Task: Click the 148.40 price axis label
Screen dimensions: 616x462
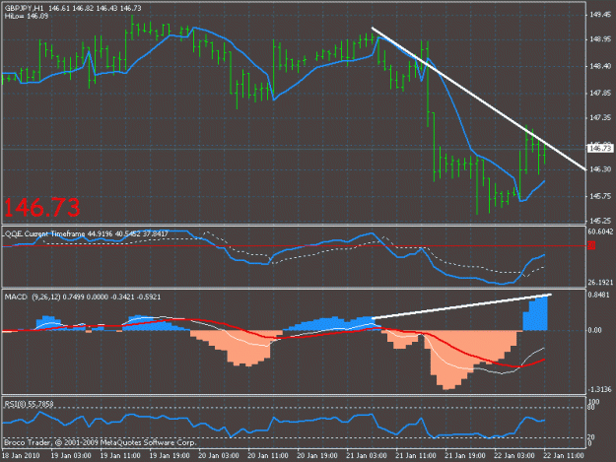Action: pyautogui.click(x=600, y=66)
